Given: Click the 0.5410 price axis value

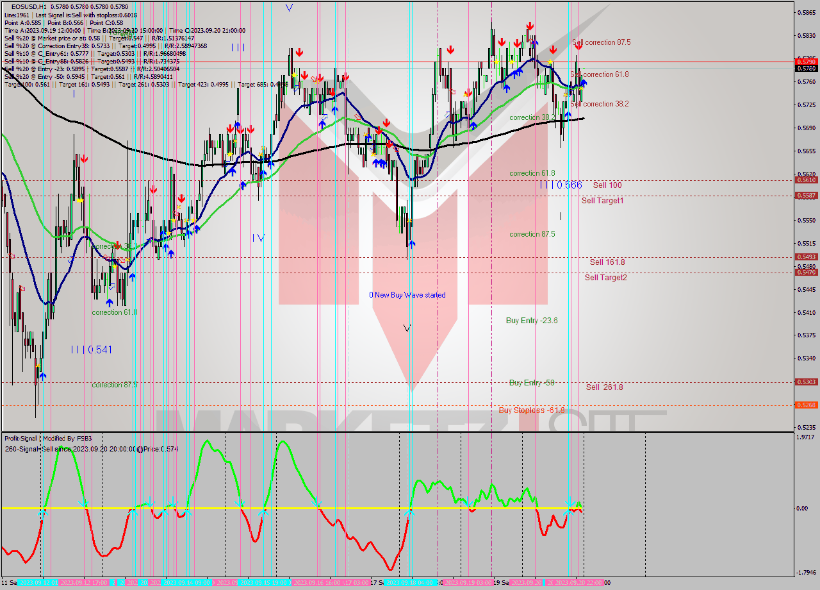Looking at the screenshot, I should (806, 312).
